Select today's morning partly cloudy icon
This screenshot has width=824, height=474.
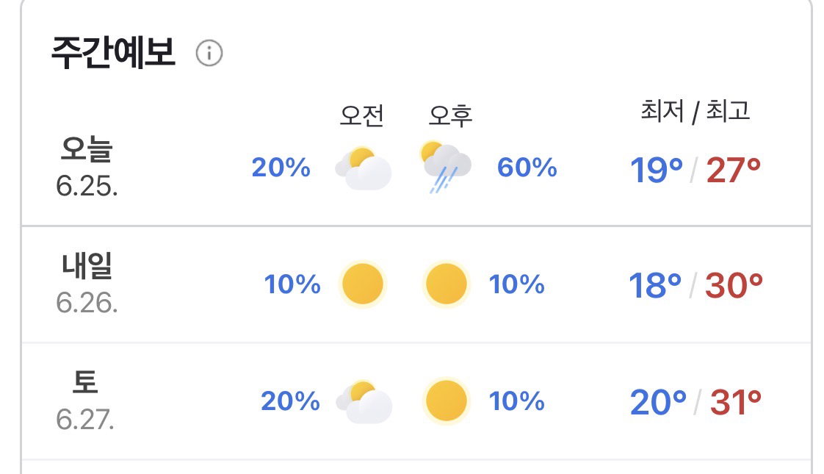pos(363,168)
